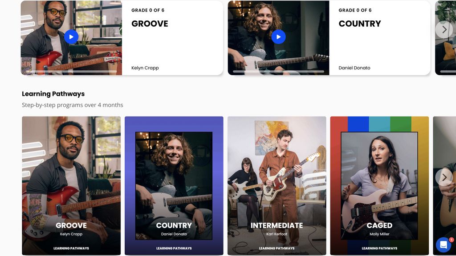Click the Country video progress bar

[x=279, y=72]
